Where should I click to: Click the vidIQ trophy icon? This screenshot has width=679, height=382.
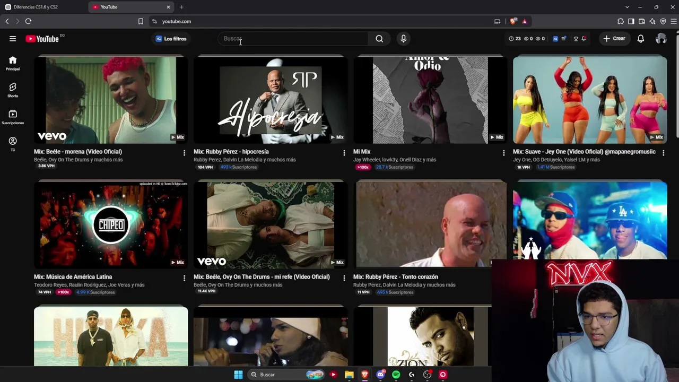click(576, 39)
